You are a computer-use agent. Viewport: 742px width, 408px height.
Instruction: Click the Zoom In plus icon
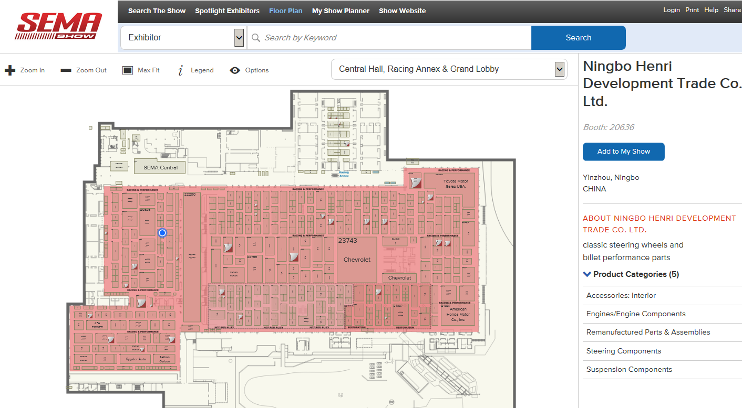click(x=10, y=70)
